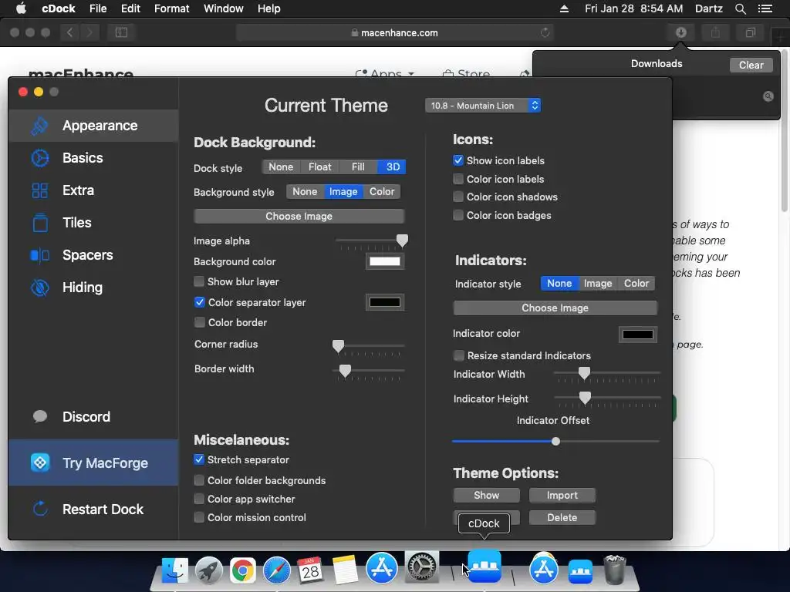Enable Color icon badges

(458, 216)
